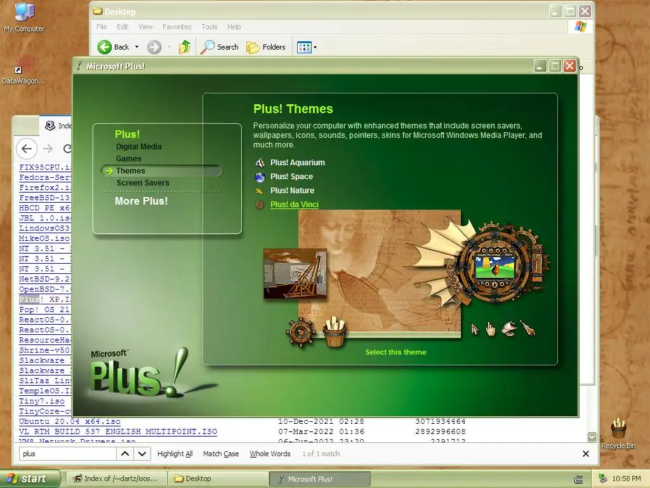
Task: Click browser scrollbar down arrow
Action: 592,437
